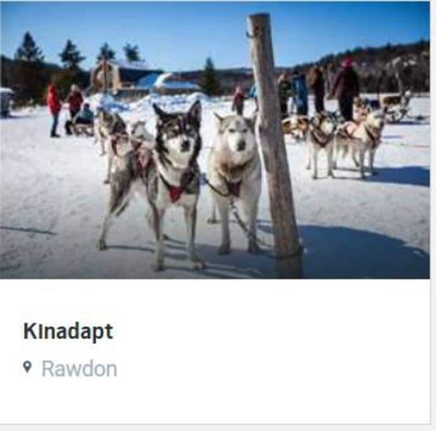Open the dog sledding photo thumbnail
The image size is (436, 431).
click(x=215, y=140)
